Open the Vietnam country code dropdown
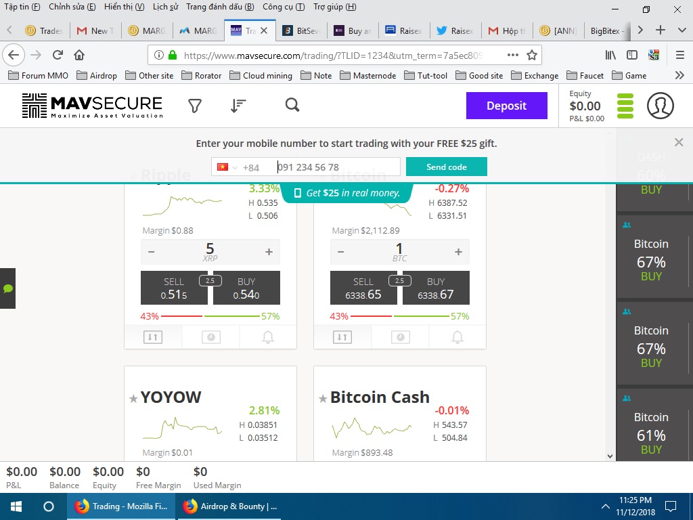The image size is (693, 520). point(227,167)
